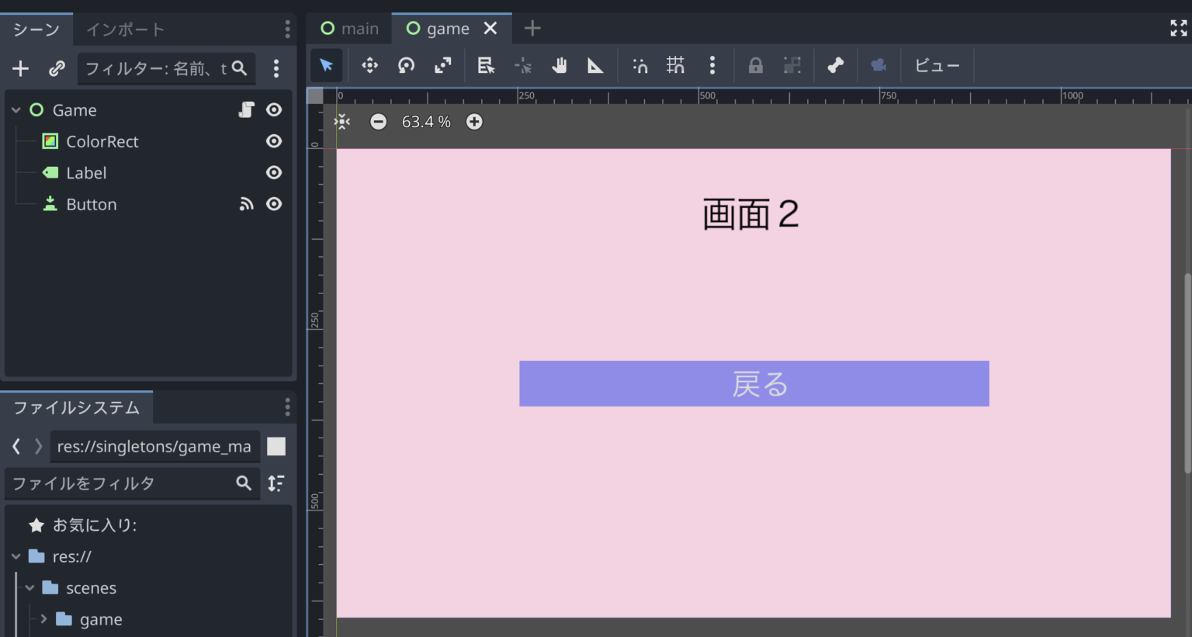Click the 戻る button in the scene
The width and height of the screenshot is (1192, 637).
click(754, 383)
